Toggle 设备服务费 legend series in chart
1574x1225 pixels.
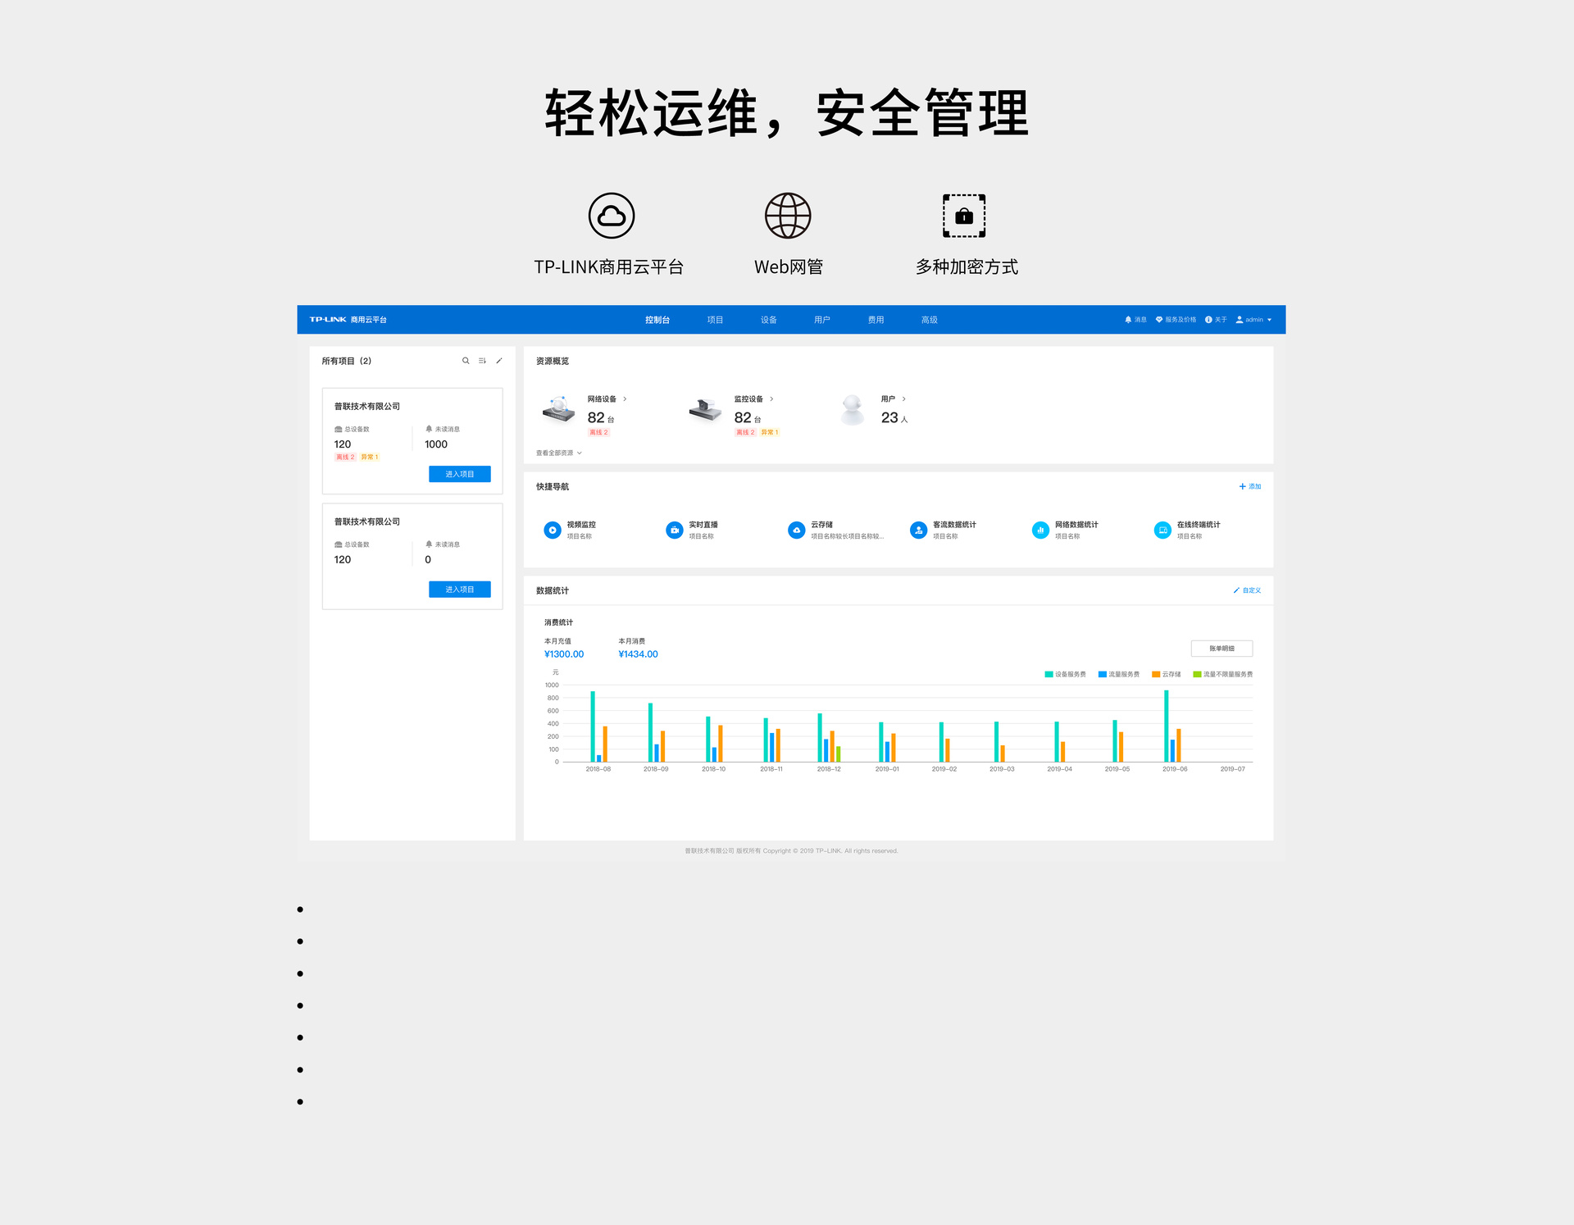pyautogui.click(x=1065, y=674)
